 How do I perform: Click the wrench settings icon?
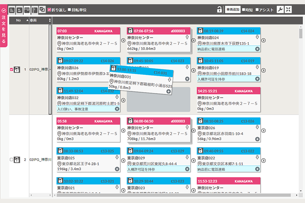point(280,10)
